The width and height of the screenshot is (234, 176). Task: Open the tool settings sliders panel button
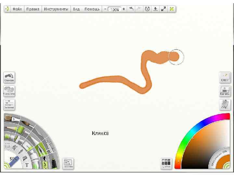[9, 105]
